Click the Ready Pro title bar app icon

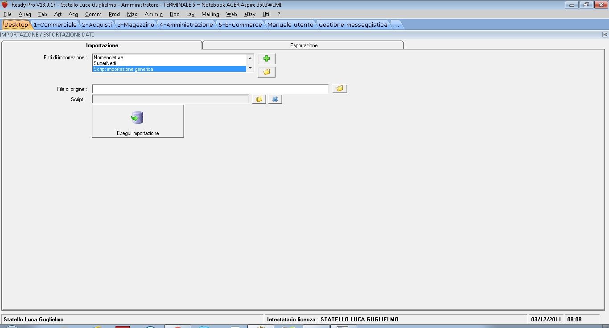5,4
